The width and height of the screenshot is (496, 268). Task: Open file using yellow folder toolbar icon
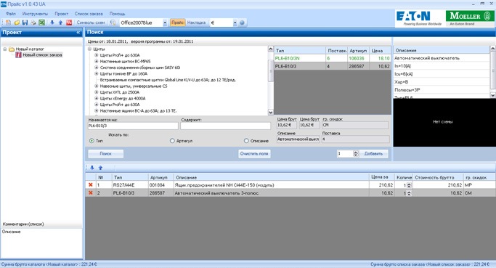[x=17, y=23]
